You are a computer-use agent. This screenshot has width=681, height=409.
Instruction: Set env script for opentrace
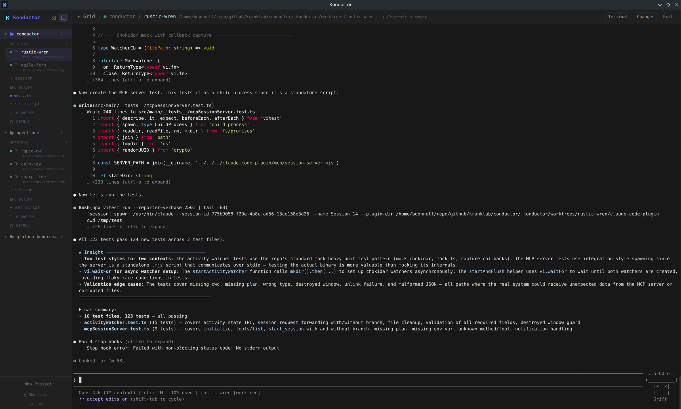[25, 207]
